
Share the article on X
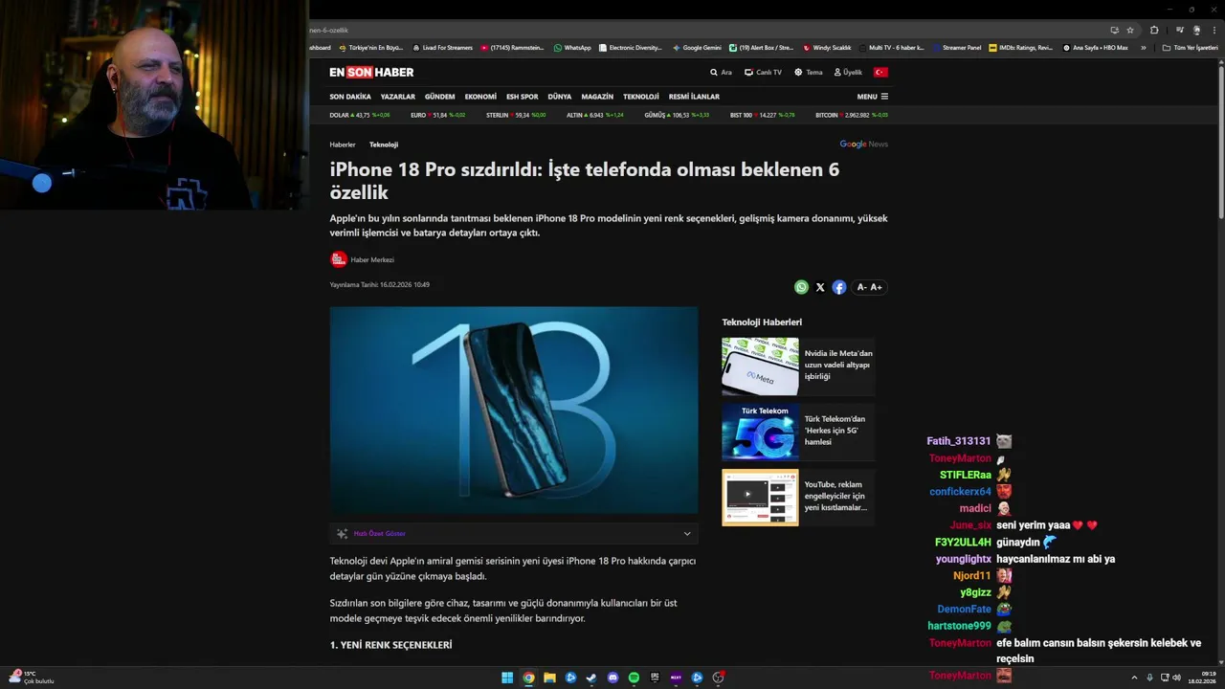tap(820, 287)
